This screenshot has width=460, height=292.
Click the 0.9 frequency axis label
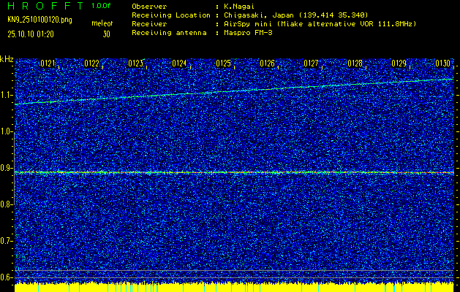(x=7, y=168)
